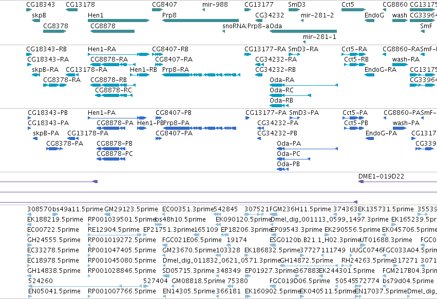Select skpB-PA protein label
This screenshot has width=437, height=299.
point(46,133)
